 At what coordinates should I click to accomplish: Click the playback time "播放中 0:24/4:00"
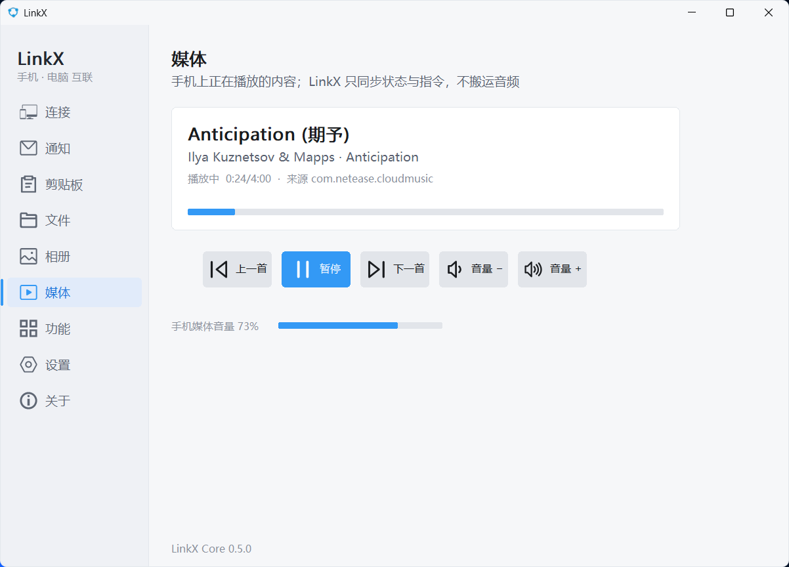(x=229, y=178)
